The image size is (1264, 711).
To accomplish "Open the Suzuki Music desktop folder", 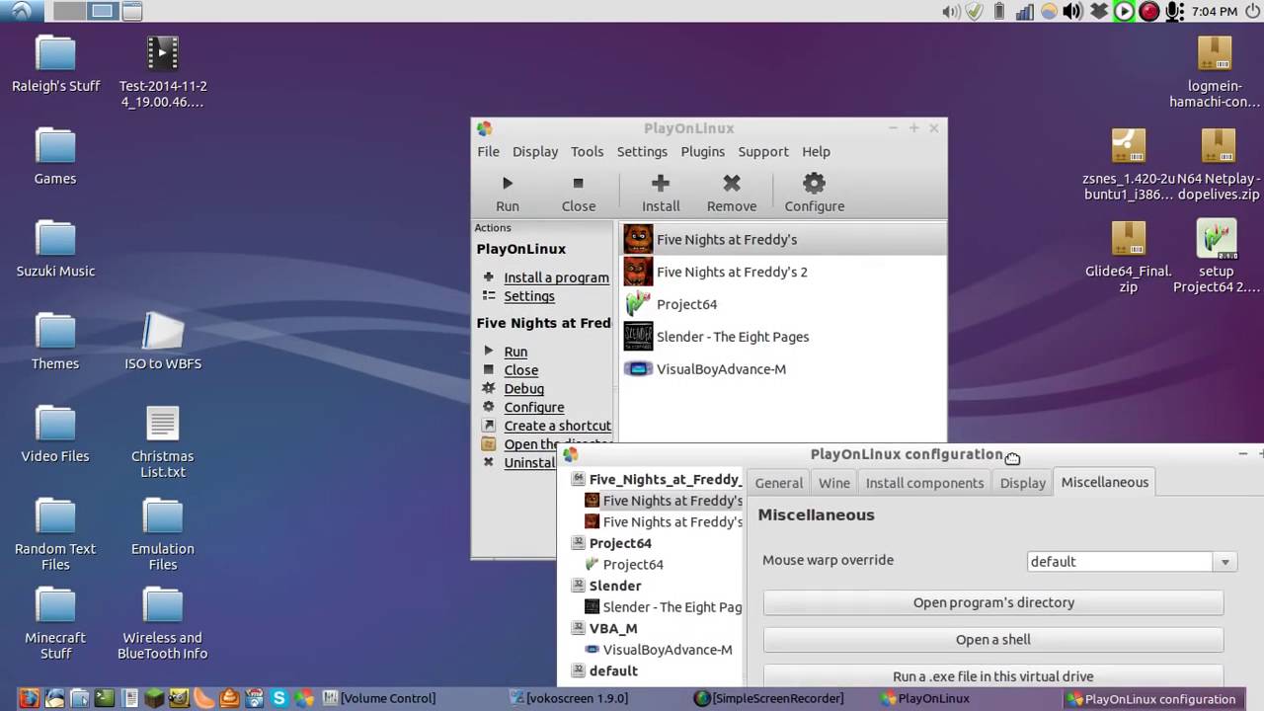I will tap(55, 249).
